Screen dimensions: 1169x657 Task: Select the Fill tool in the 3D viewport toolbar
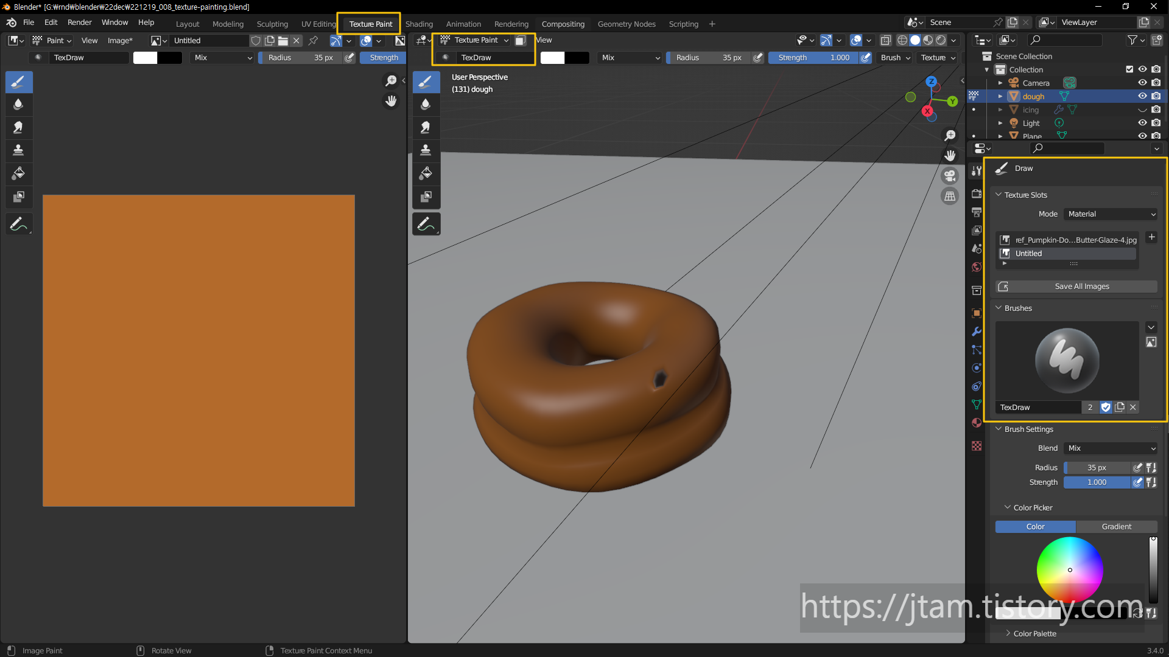coord(426,173)
